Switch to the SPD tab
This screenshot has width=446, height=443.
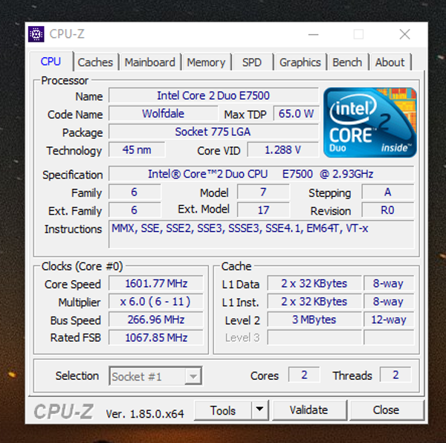point(252,62)
